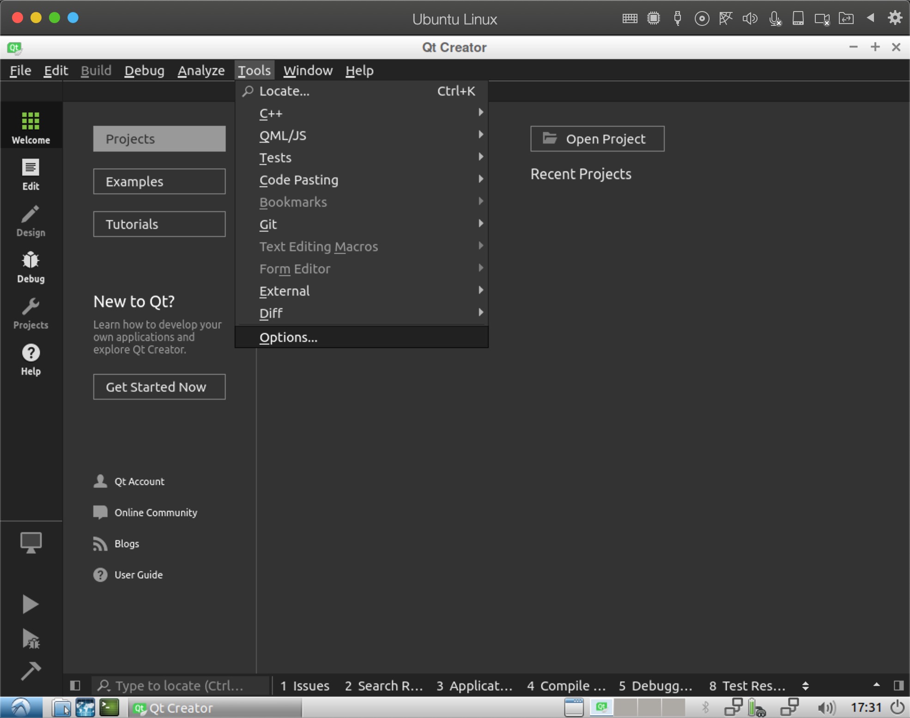Image resolution: width=910 pixels, height=718 pixels.
Task: Open the Window menu
Action: tap(308, 70)
